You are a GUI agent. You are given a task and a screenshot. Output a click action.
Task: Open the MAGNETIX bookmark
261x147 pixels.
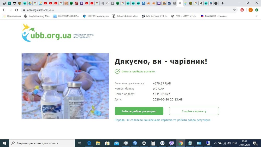point(214,16)
